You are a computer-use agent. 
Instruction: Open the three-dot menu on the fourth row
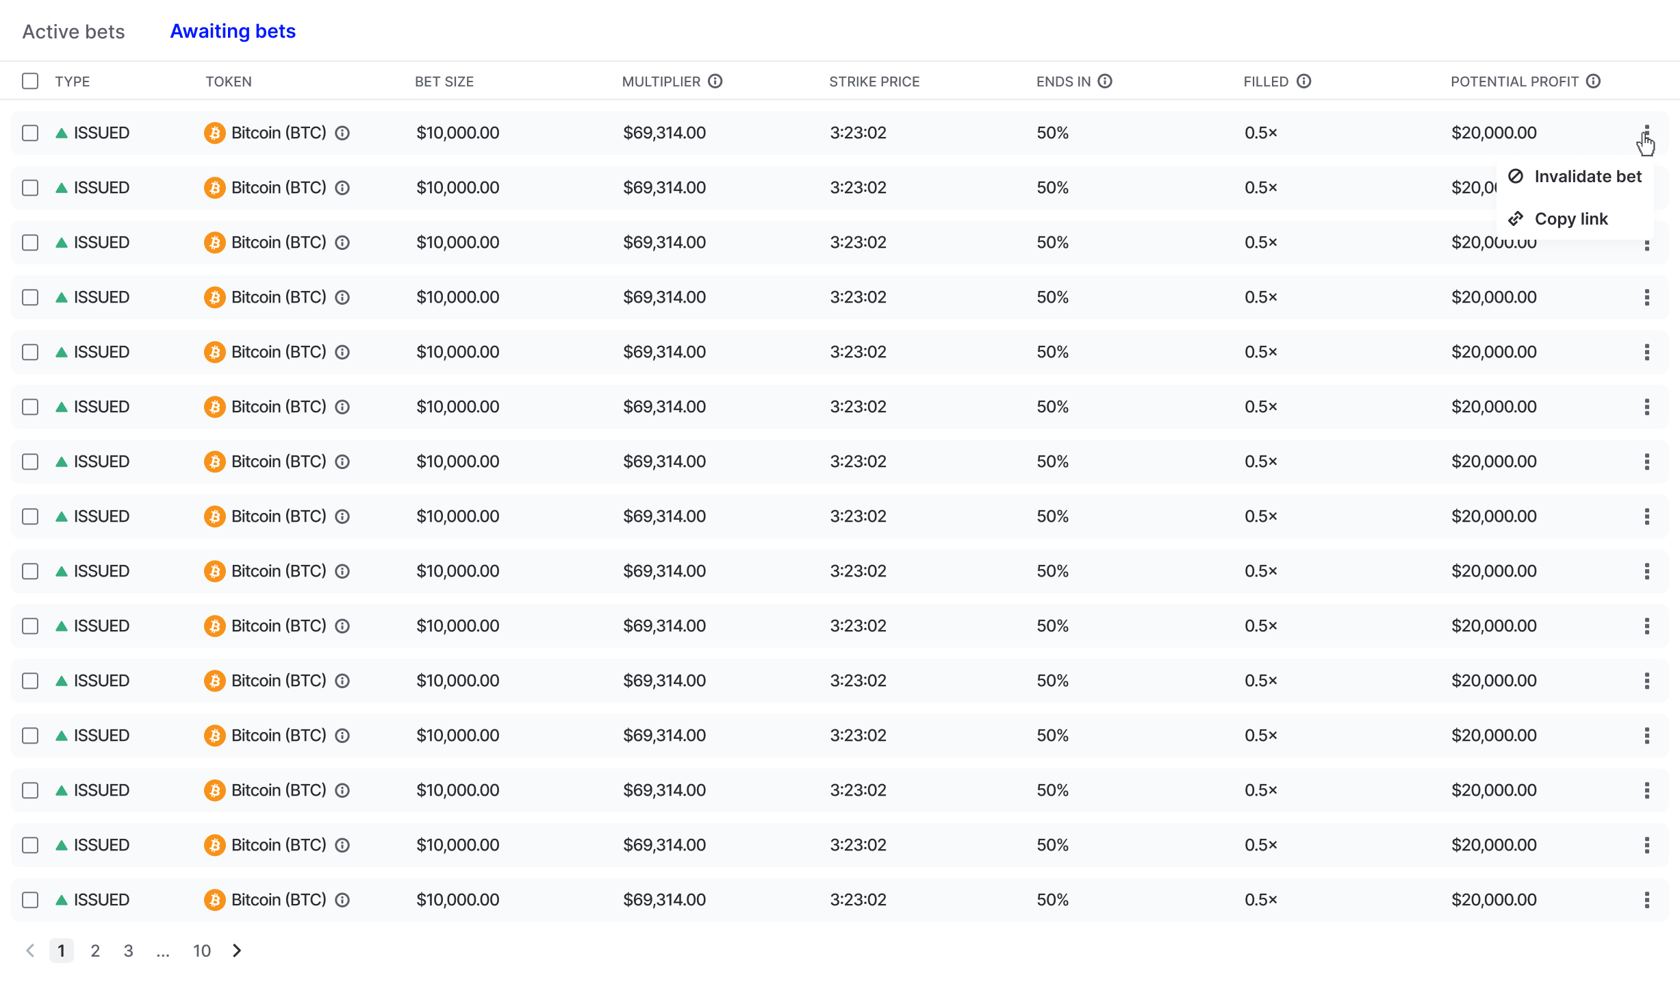pyautogui.click(x=1646, y=297)
